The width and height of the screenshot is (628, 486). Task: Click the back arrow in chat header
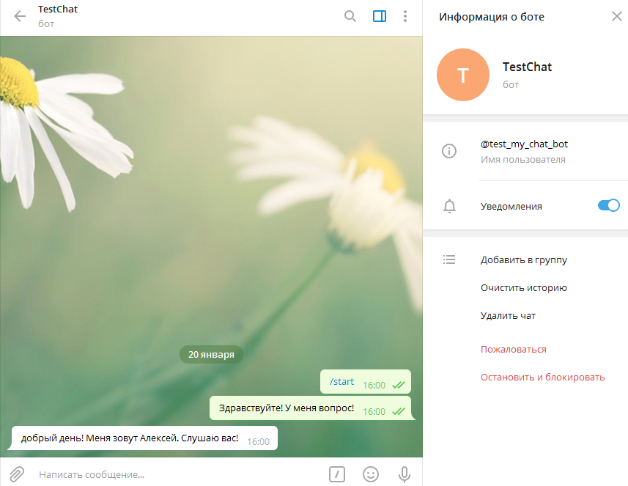click(x=20, y=16)
